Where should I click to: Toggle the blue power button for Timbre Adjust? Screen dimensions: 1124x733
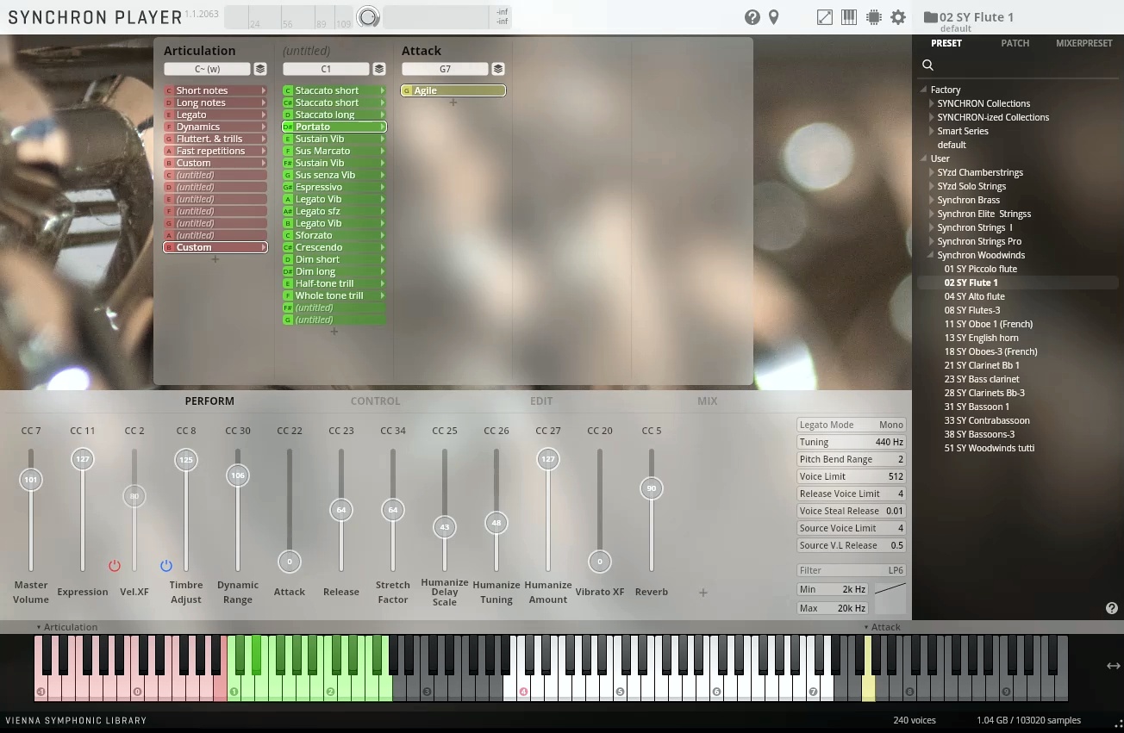166,566
